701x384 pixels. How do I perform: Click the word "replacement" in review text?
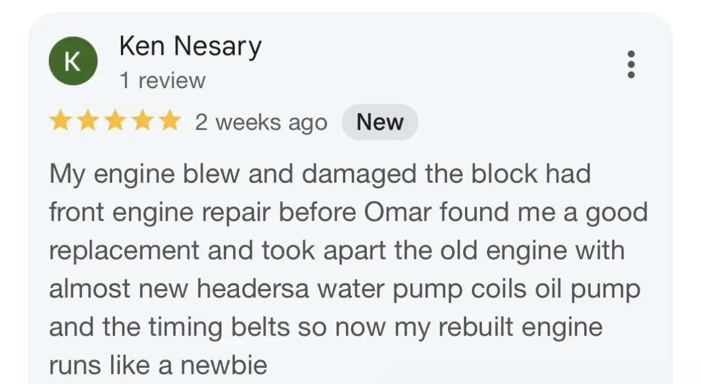124,250
